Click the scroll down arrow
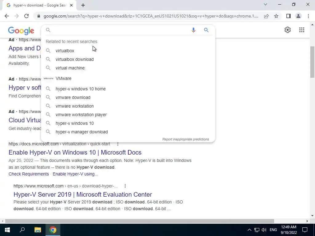The height and width of the screenshot is (236, 315). click(x=312, y=216)
